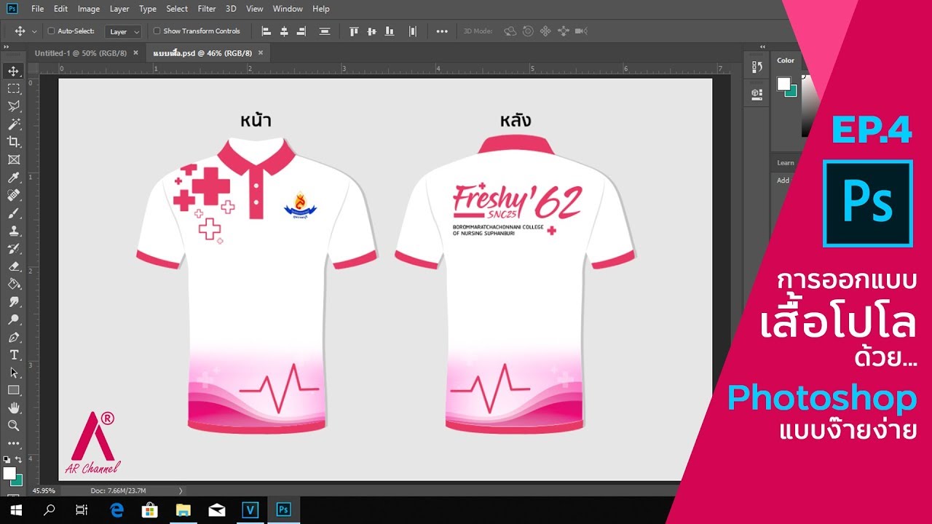Open status bar document info arrow
This screenshot has height=524, width=932.
tap(181, 491)
